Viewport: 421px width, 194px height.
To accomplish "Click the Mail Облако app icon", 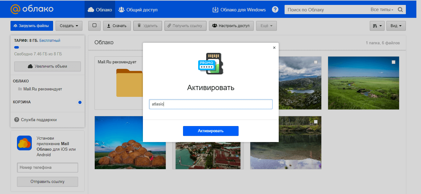I will pyautogui.click(x=24, y=143).
